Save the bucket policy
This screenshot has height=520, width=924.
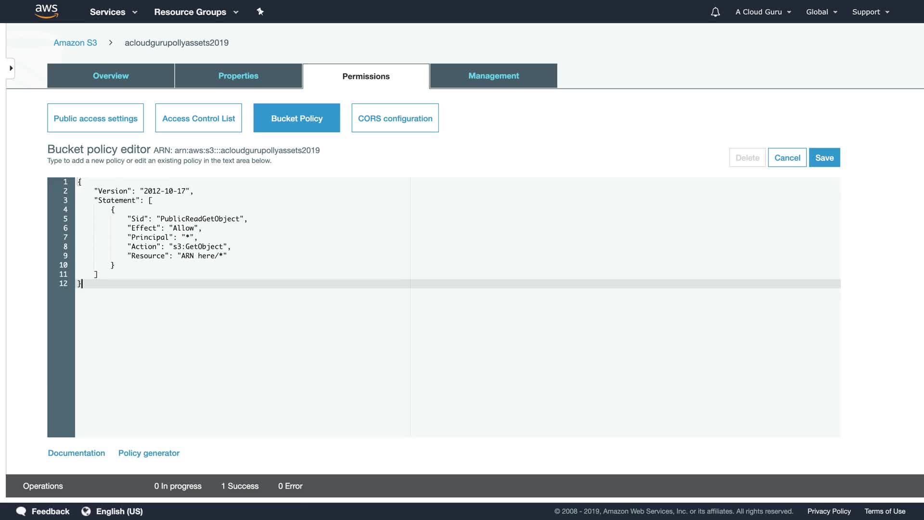pyautogui.click(x=824, y=158)
